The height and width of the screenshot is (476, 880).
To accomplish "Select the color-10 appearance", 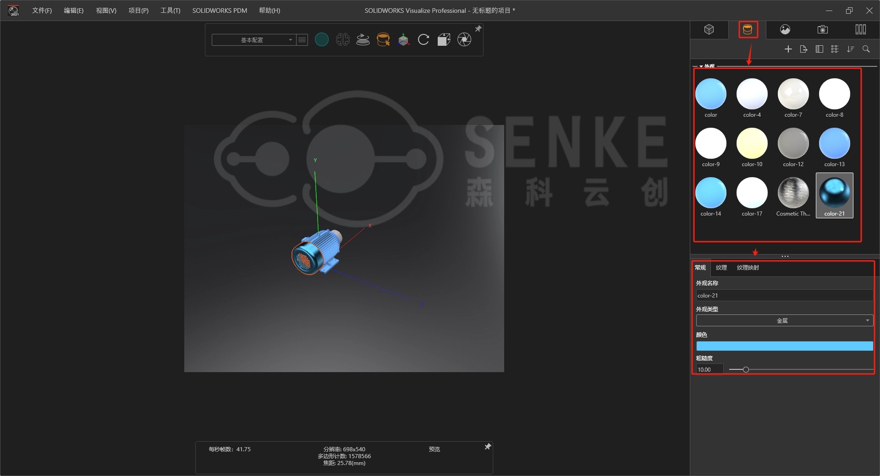I will (752, 147).
